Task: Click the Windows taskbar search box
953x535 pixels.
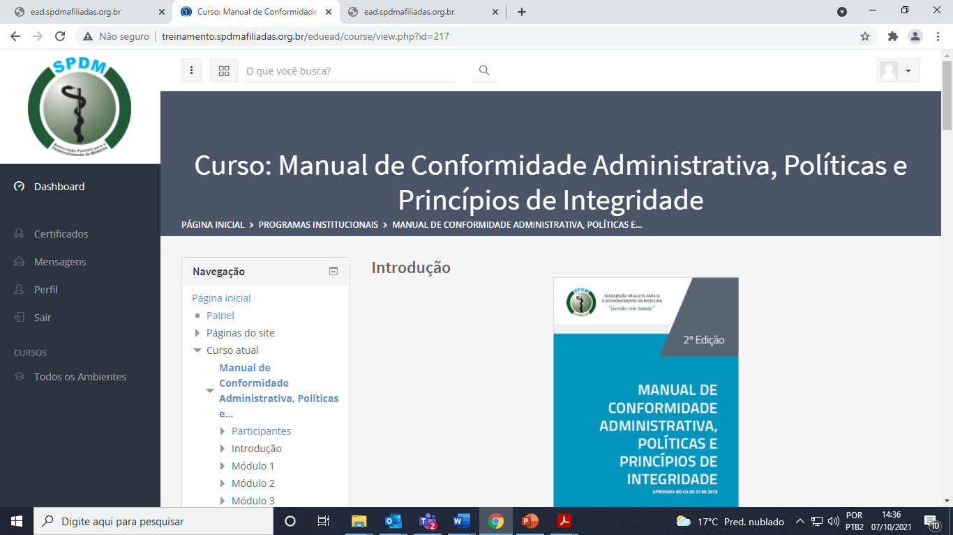Action: (153, 521)
